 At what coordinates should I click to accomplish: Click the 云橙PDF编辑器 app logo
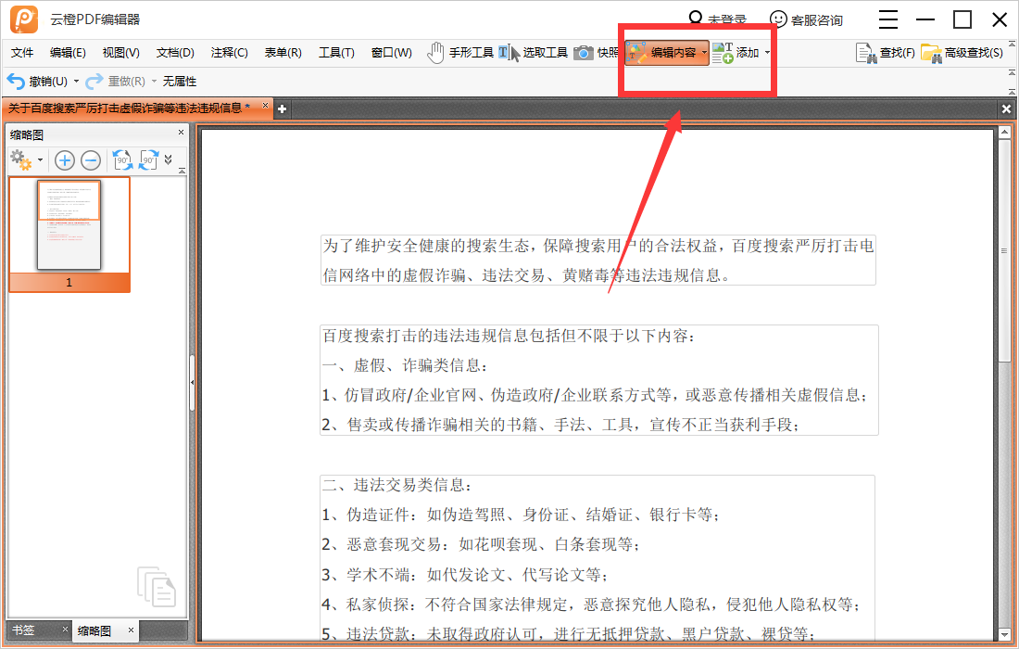point(24,19)
